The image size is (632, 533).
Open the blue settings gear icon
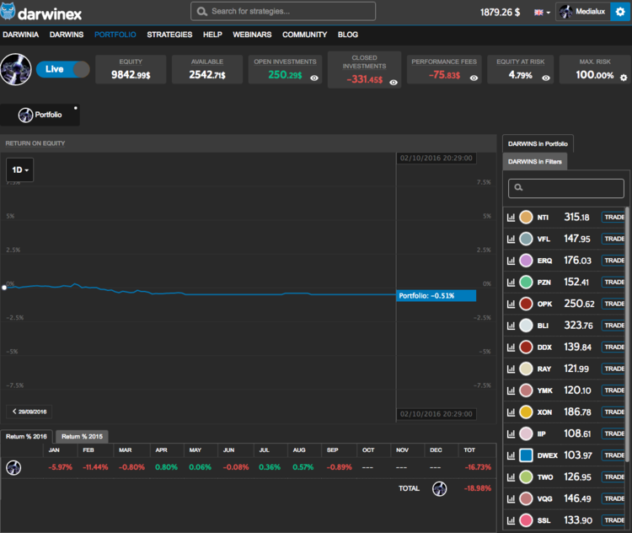[x=617, y=12]
